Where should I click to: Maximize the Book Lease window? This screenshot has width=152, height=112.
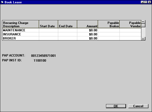(x=146, y=2)
